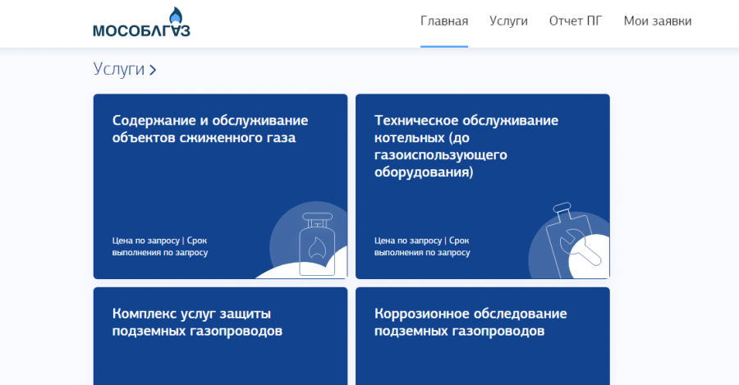Viewport: 739px width, 385px height.
Task: View Мои заявки in the navigation
Action: 658,21
